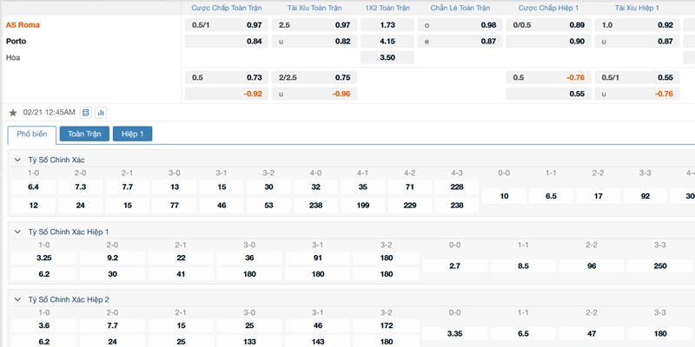The width and height of the screenshot is (695, 347).
Task: Bet full match draw 3-3 at 92
Action: tap(645, 196)
